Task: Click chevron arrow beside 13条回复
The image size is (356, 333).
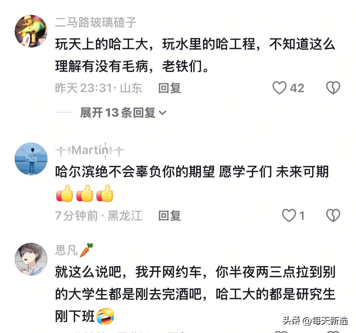Action: (x=162, y=113)
